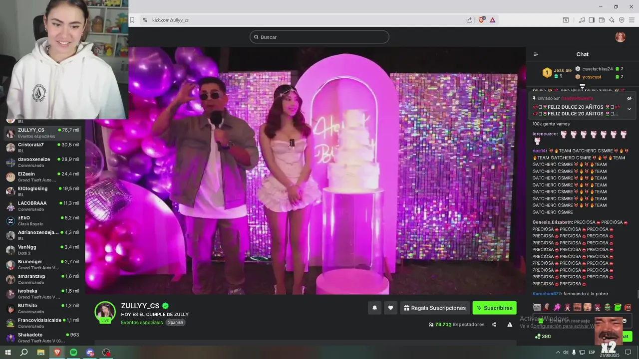Click the Regala Suscripciones button
Viewport: 639px width, 359px height.
click(435, 308)
